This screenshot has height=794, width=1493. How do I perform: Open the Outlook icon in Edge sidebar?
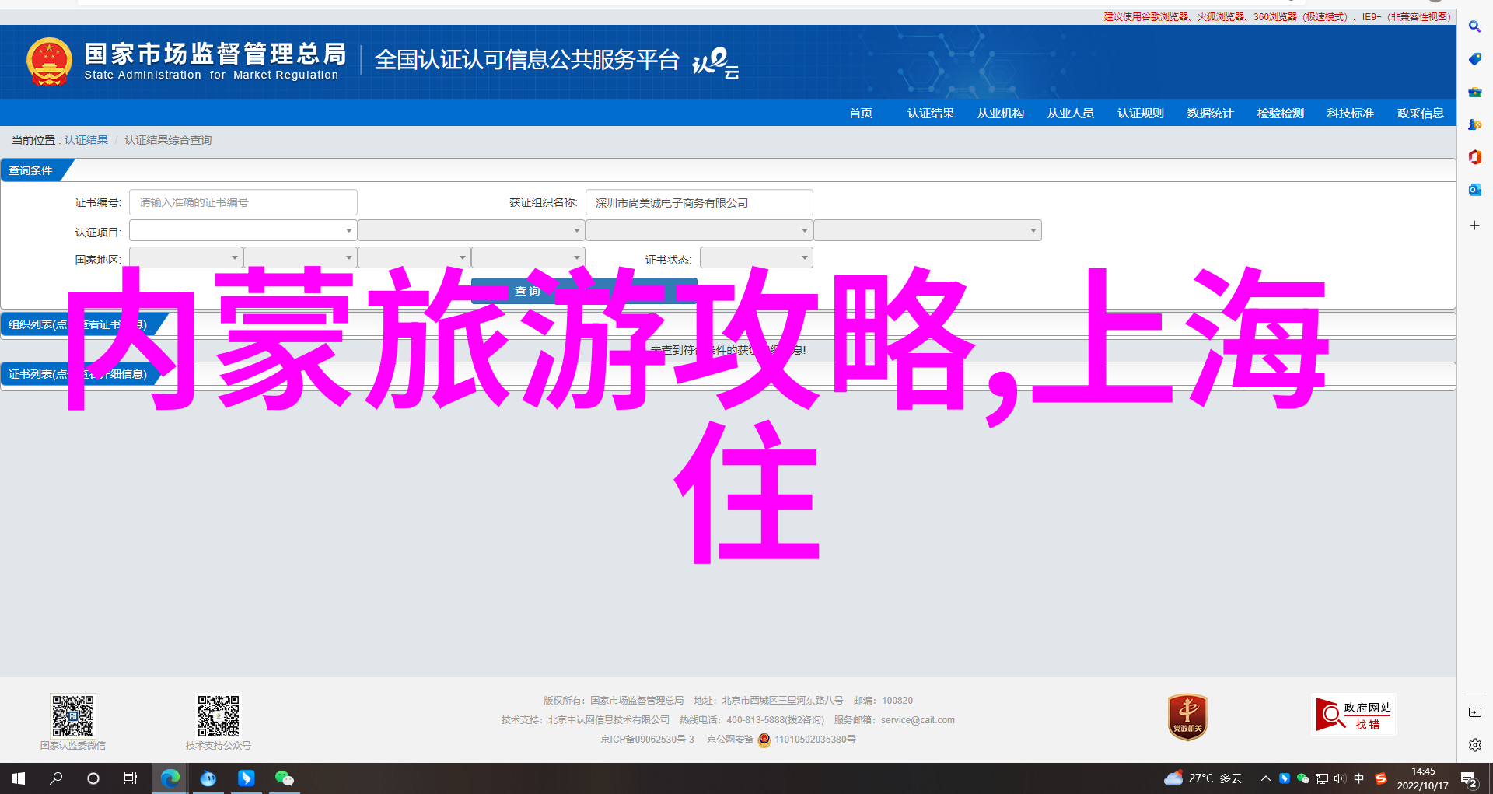click(x=1474, y=190)
